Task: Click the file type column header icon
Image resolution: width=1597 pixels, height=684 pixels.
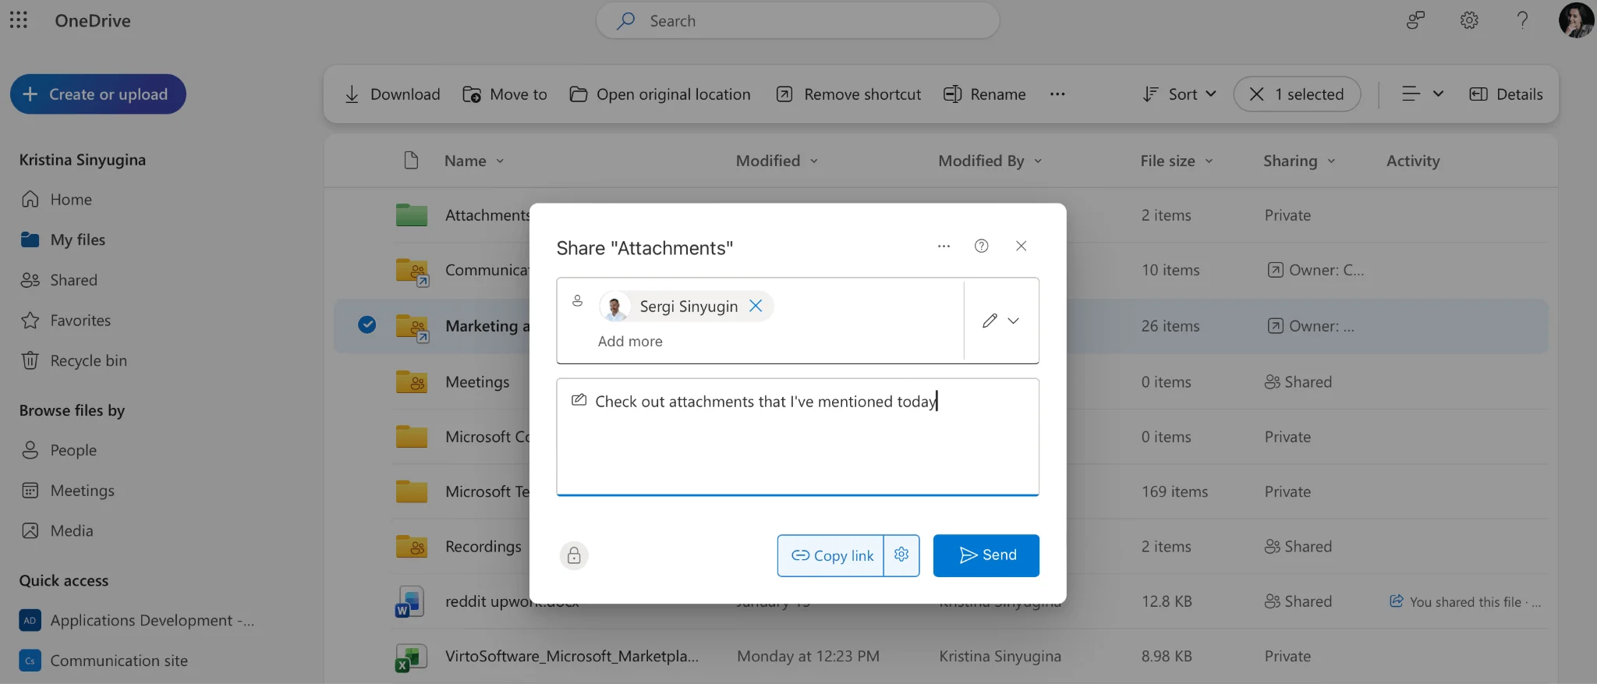Action: (x=411, y=161)
